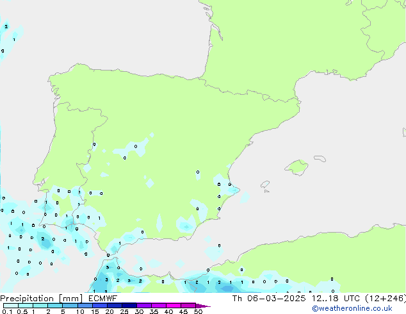
Task: Click the magenta arrow at the legend's end
Action: (205, 306)
